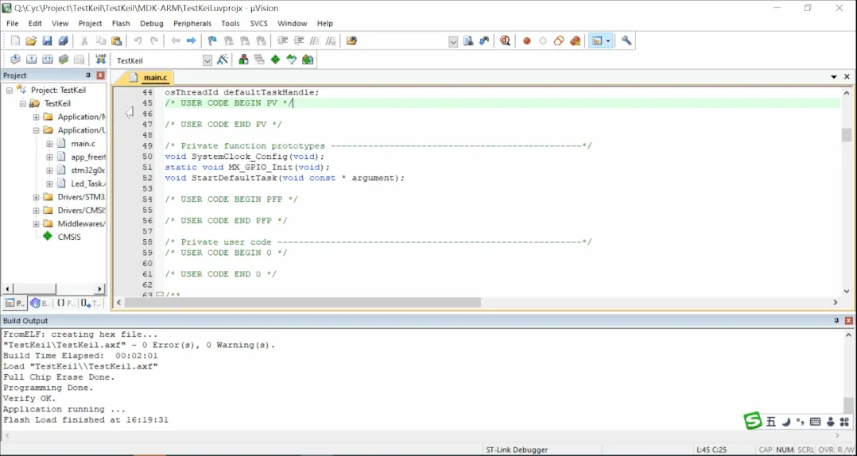This screenshot has width=857, height=456.
Task: Expand the Middlewares folder node
Action: [x=36, y=224]
